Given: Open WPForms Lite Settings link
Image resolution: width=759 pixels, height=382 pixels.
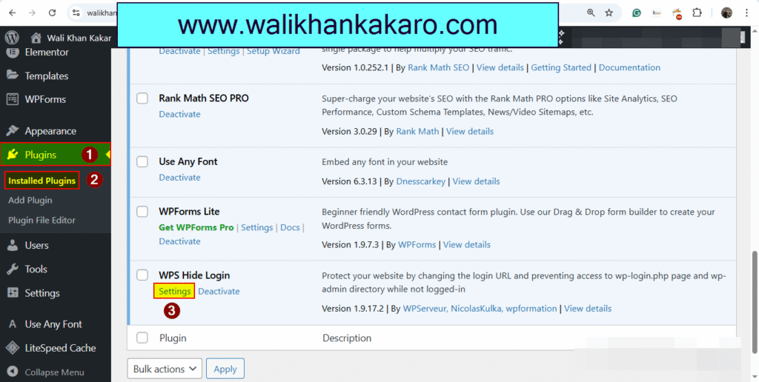Looking at the screenshot, I should [x=257, y=227].
